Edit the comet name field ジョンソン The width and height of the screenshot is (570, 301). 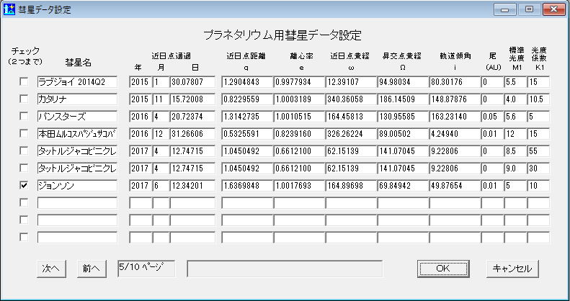pos(76,186)
